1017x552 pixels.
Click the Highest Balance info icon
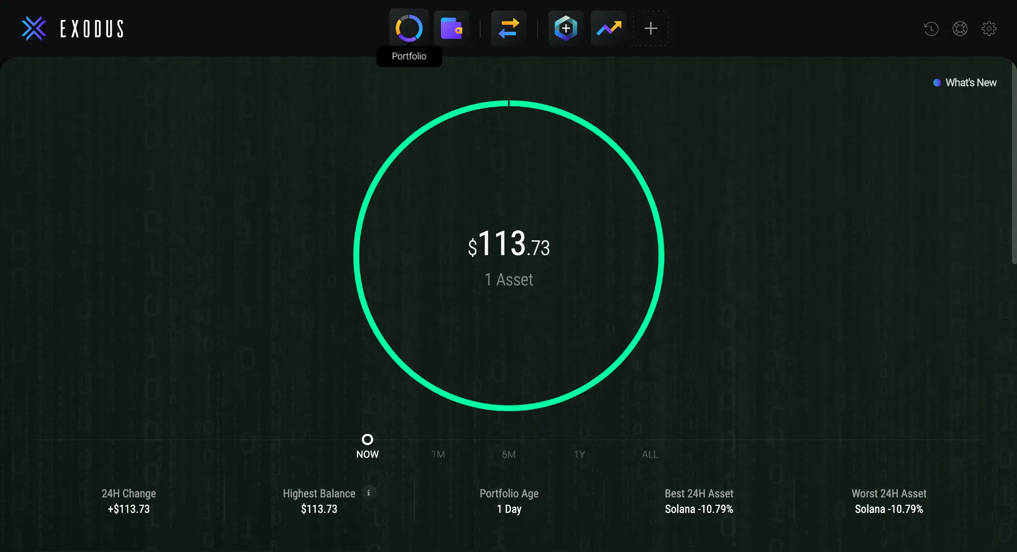pyautogui.click(x=368, y=493)
